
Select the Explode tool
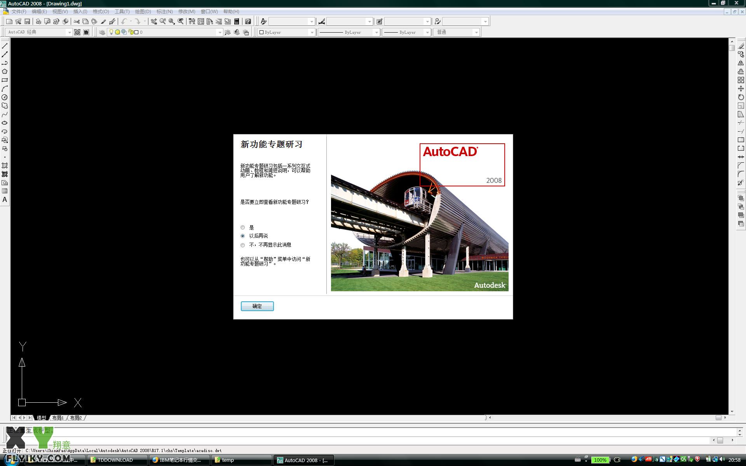(741, 183)
